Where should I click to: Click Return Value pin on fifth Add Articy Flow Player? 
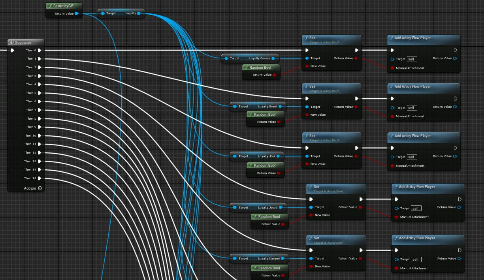(x=458, y=259)
